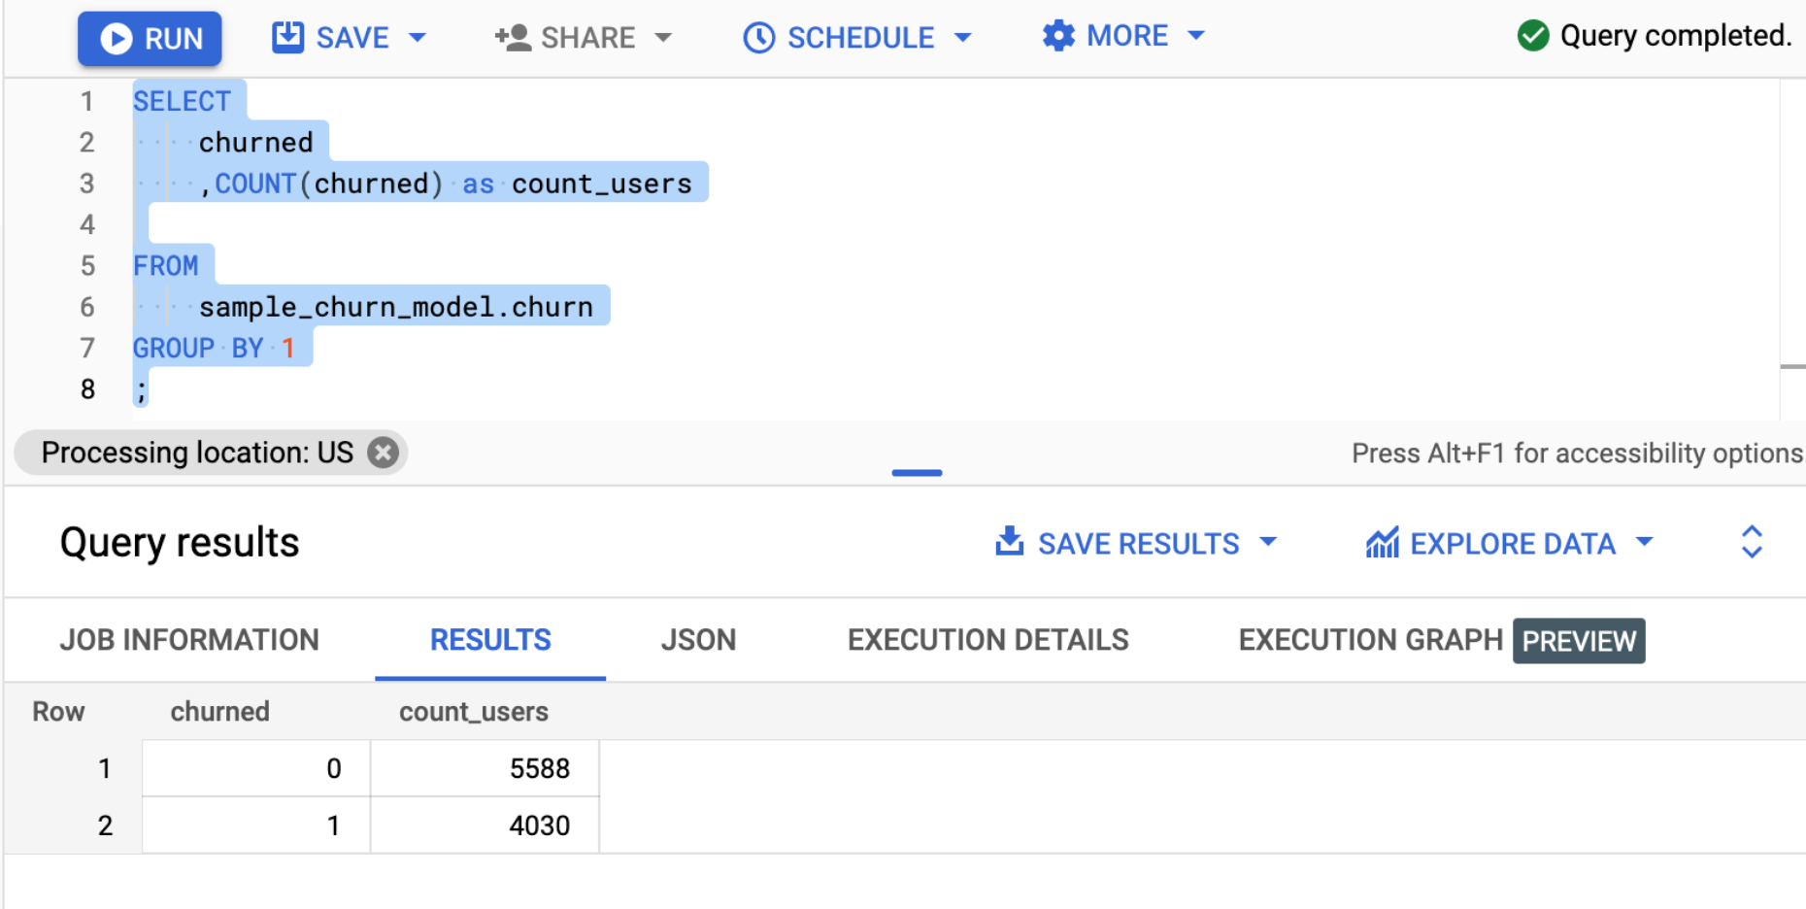The image size is (1806, 909).
Task: Click the count_users column header
Action: [474, 712]
